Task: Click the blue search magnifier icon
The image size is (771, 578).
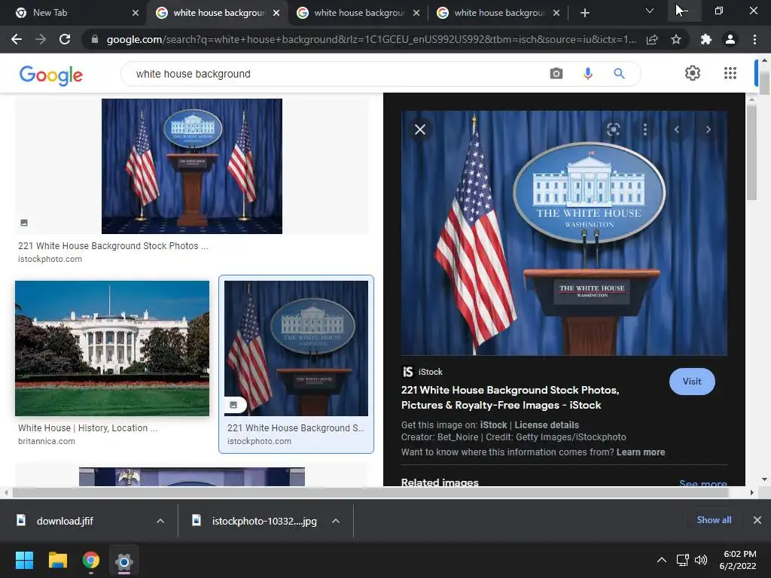Action: click(619, 74)
